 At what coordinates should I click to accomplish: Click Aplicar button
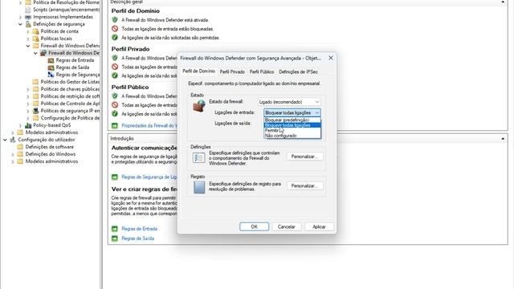[319, 226]
